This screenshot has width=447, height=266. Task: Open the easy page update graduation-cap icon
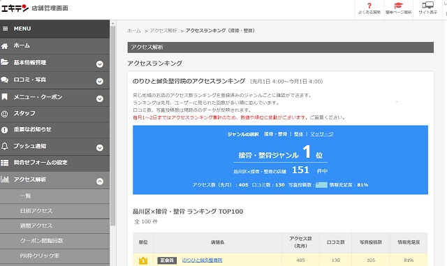(398, 6)
